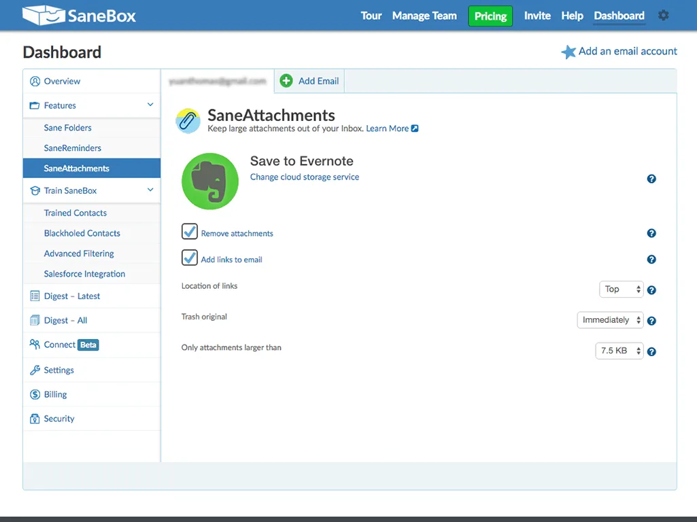Open Blackholed Contacts in sidebar

tap(82, 233)
